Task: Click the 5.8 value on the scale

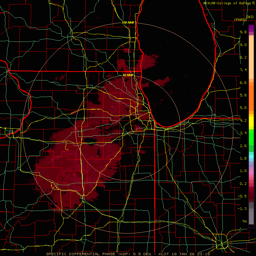Action: [243, 95]
